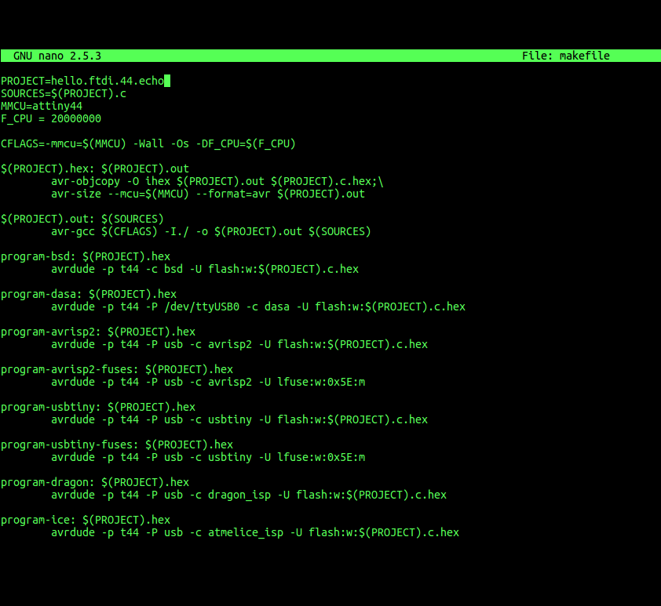The width and height of the screenshot is (661, 606).
Task: Click the 'program-avrisp2-fuses:' target line
Action: pos(117,369)
